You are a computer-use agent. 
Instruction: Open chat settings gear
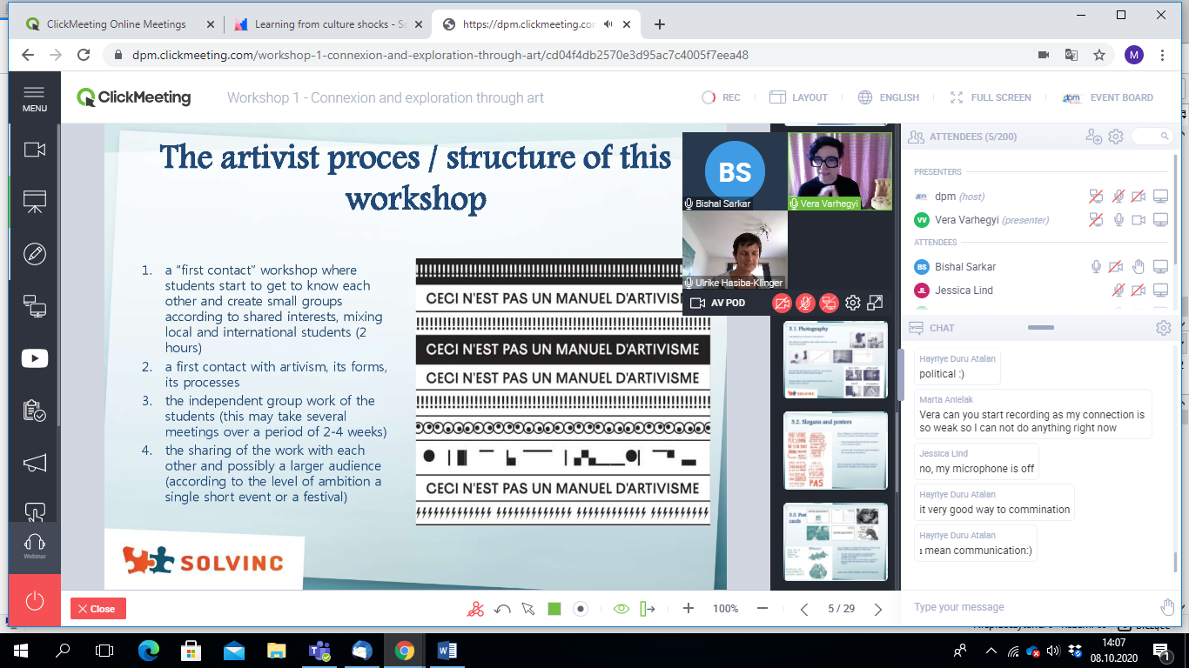[x=1164, y=328]
